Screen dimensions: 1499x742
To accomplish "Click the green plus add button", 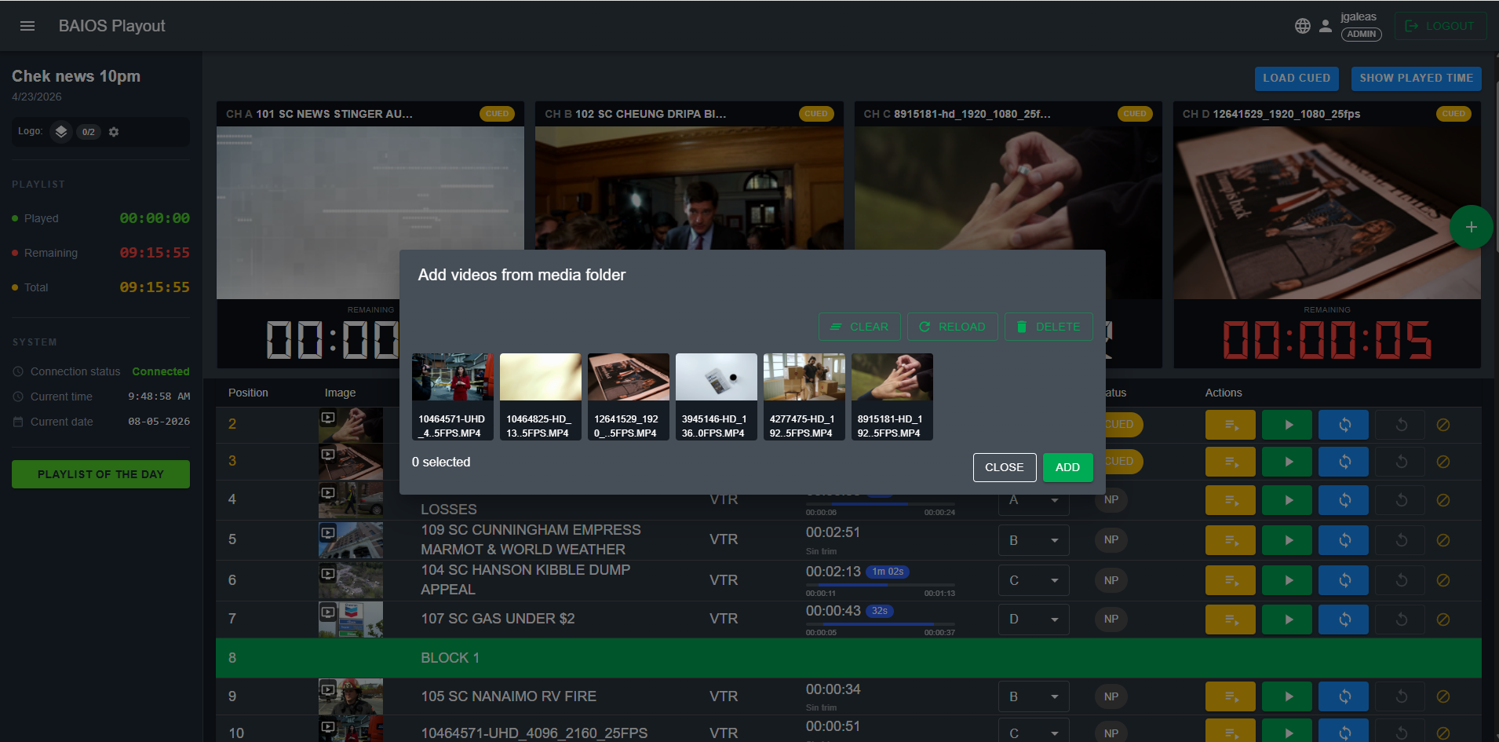I will 1471,227.
